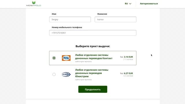Viewport: 185px width, 104px height.
Task: Open the RU language dropdown
Action: (x=128, y=4)
